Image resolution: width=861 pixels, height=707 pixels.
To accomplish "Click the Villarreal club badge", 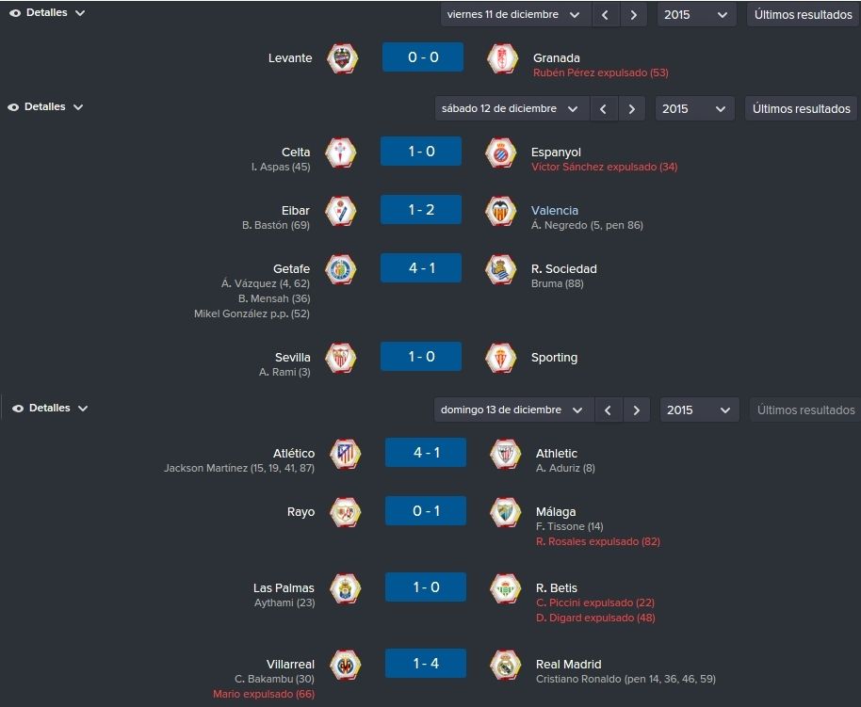I will (x=345, y=665).
